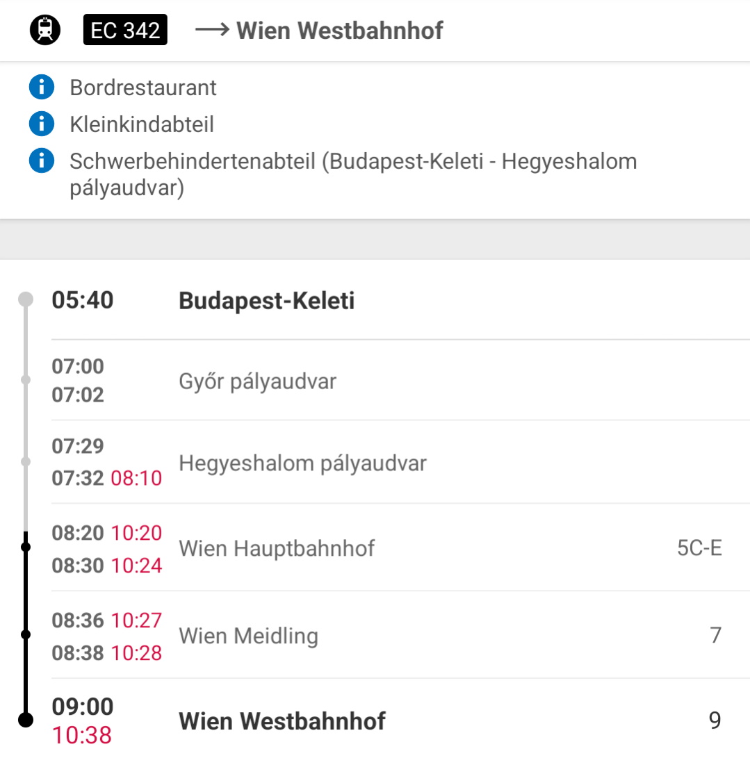Select the Wien Westbahnhof destination heading
The height and width of the screenshot is (758, 750).
(x=339, y=31)
